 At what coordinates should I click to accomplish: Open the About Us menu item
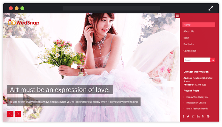coord(188,31)
